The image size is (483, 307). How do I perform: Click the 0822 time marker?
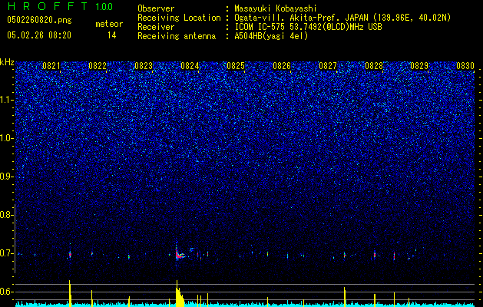tap(98, 66)
